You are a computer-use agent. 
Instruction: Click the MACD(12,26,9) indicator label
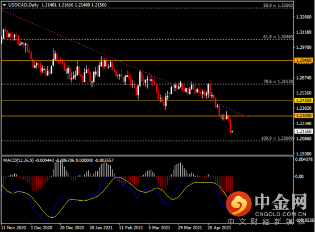[19, 160]
